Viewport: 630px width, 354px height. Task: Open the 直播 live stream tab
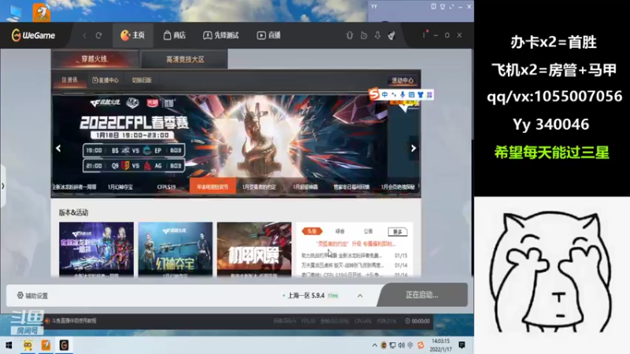[269, 35]
